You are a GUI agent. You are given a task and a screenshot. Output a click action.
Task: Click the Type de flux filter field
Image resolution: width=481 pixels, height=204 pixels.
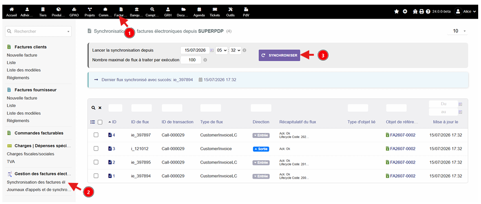(210, 108)
